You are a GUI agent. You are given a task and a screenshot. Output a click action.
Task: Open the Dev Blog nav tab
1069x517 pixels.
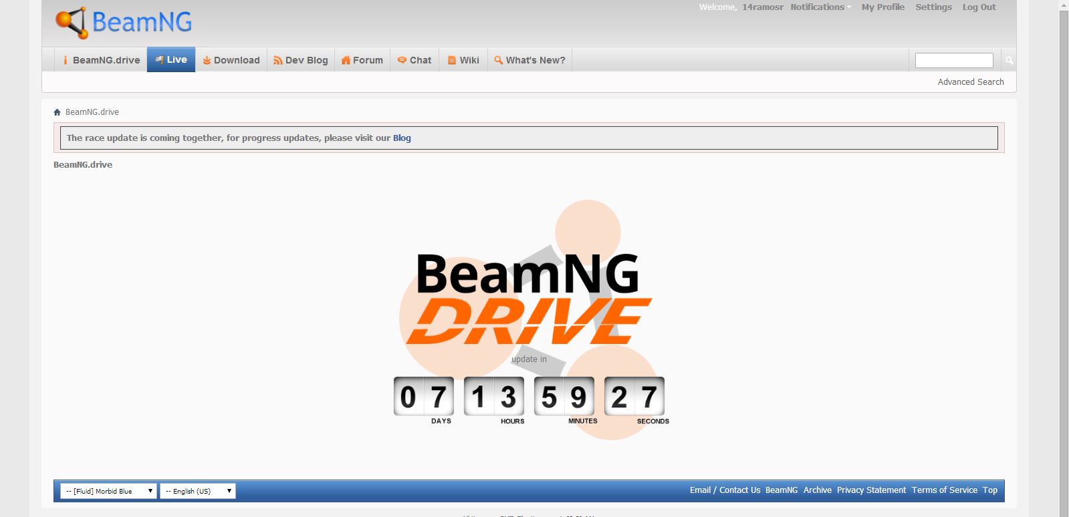[x=301, y=60]
